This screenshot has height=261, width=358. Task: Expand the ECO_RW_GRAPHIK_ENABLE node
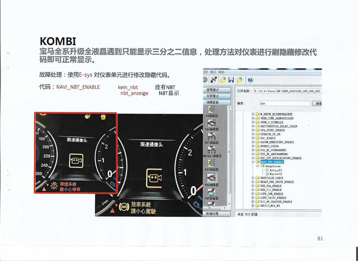pos(253,202)
